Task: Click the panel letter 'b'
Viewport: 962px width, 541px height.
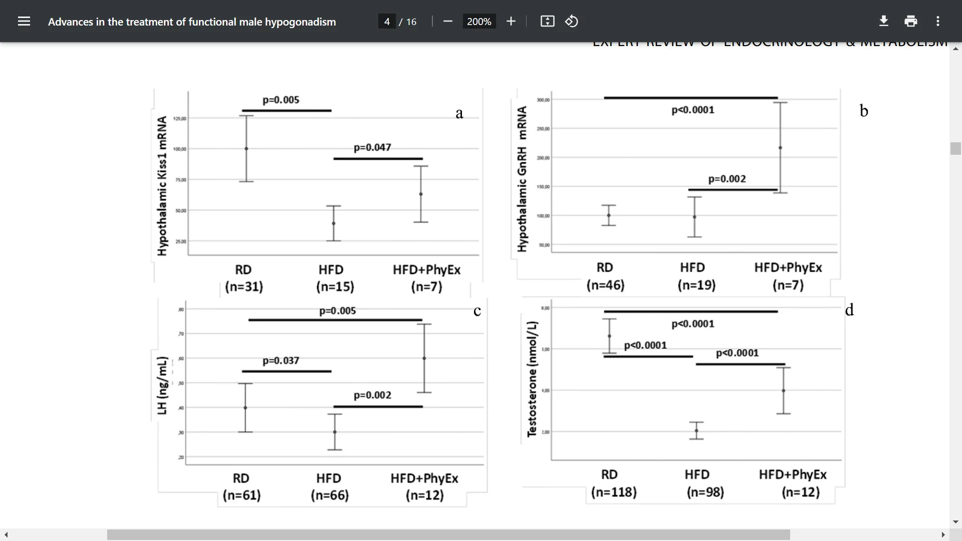Action: click(864, 110)
